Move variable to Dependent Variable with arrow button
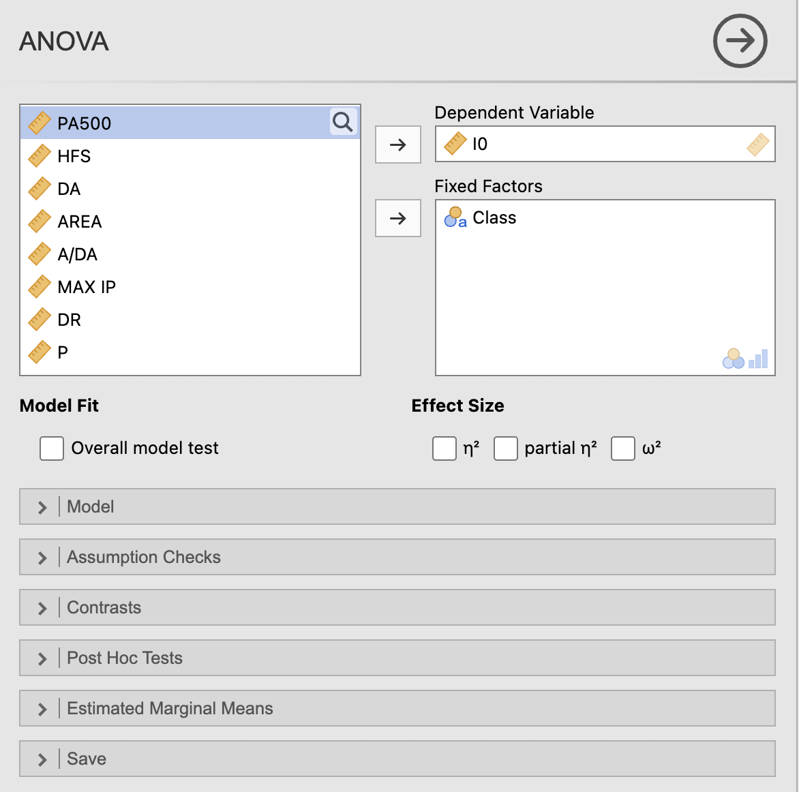This screenshot has height=792, width=799. click(x=398, y=144)
